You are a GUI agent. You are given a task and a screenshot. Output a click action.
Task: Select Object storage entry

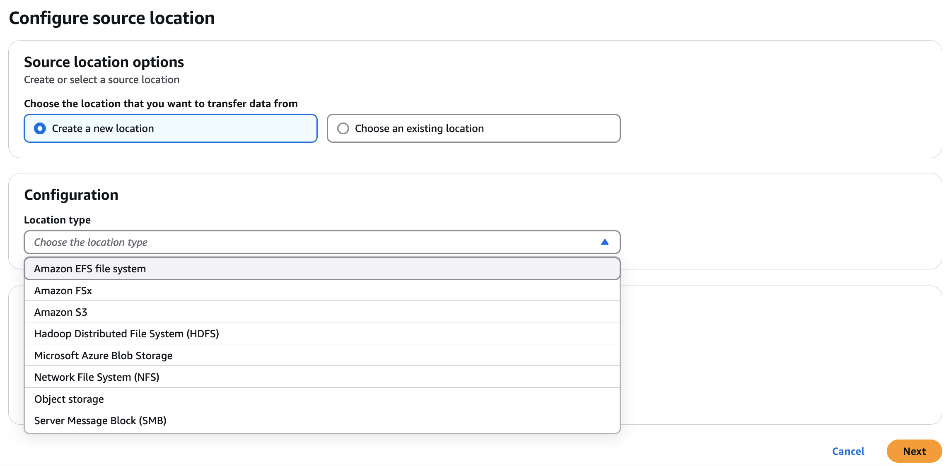[x=69, y=399]
